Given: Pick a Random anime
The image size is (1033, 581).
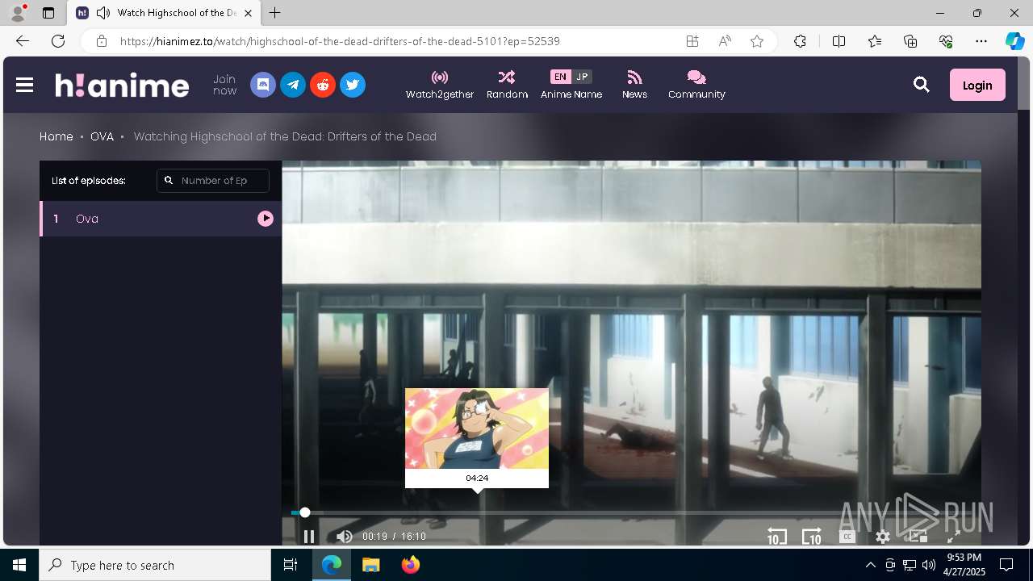Looking at the screenshot, I should [x=507, y=85].
